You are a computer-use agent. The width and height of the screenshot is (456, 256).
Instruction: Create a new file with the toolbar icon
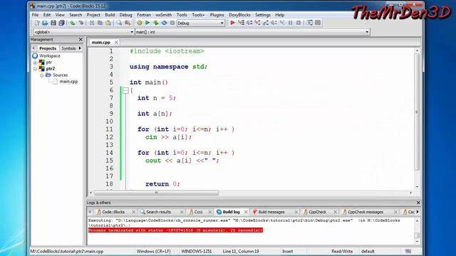[37, 23]
